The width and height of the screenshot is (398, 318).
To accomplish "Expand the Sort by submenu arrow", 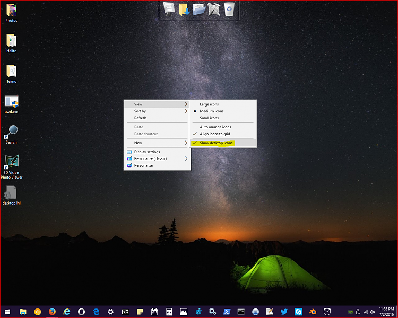I will click(186, 111).
